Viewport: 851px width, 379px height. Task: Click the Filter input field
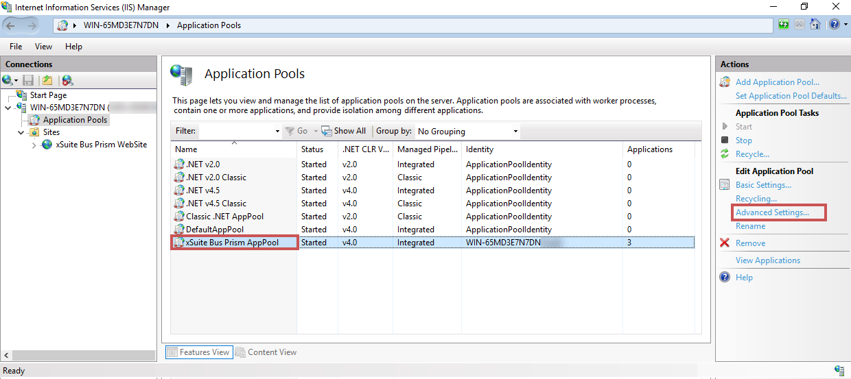(x=235, y=131)
